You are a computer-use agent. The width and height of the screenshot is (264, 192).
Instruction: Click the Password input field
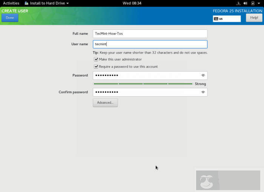tap(150, 75)
